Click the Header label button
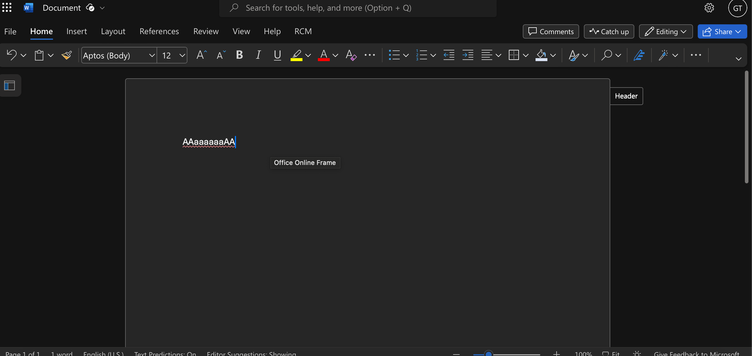752x356 pixels. tap(626, 96)
